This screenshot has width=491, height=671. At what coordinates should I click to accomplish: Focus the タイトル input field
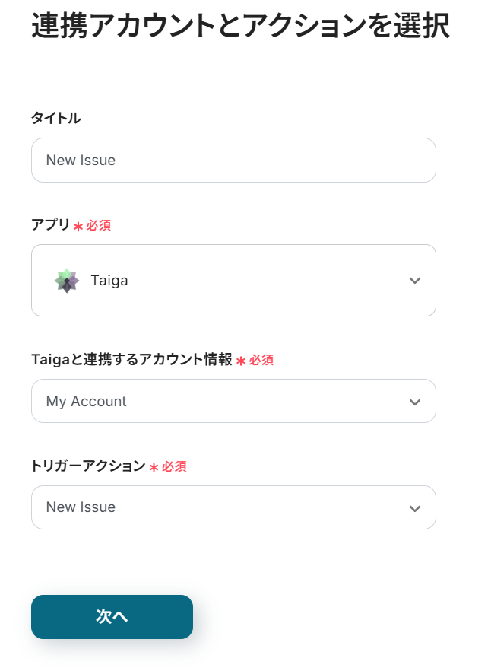point(233,161)
